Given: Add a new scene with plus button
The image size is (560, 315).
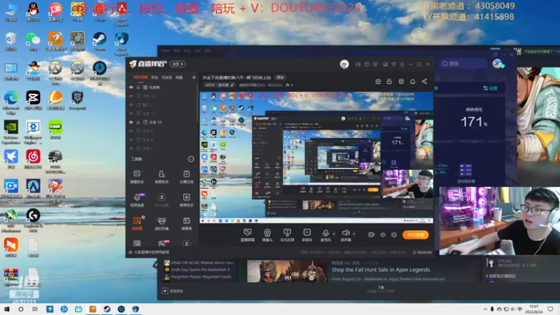Looking at the screenshot, I should click(x=194, y=77).
